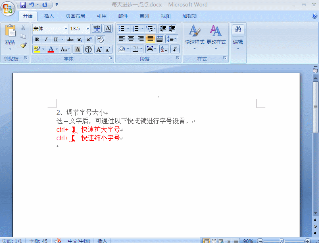
Task: Decrease the paragraph indent
Action: pos(163,29)
